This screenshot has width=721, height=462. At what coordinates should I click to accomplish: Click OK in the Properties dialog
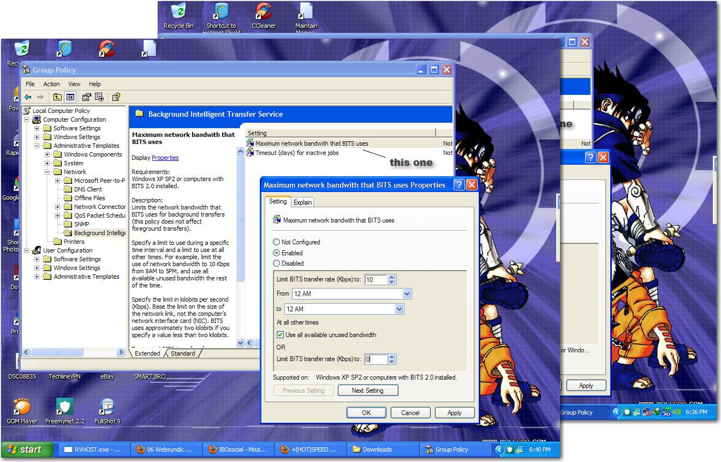366,413
